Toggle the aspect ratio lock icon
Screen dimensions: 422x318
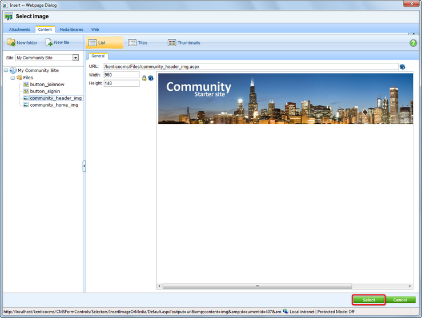click(x=144, y=78)
